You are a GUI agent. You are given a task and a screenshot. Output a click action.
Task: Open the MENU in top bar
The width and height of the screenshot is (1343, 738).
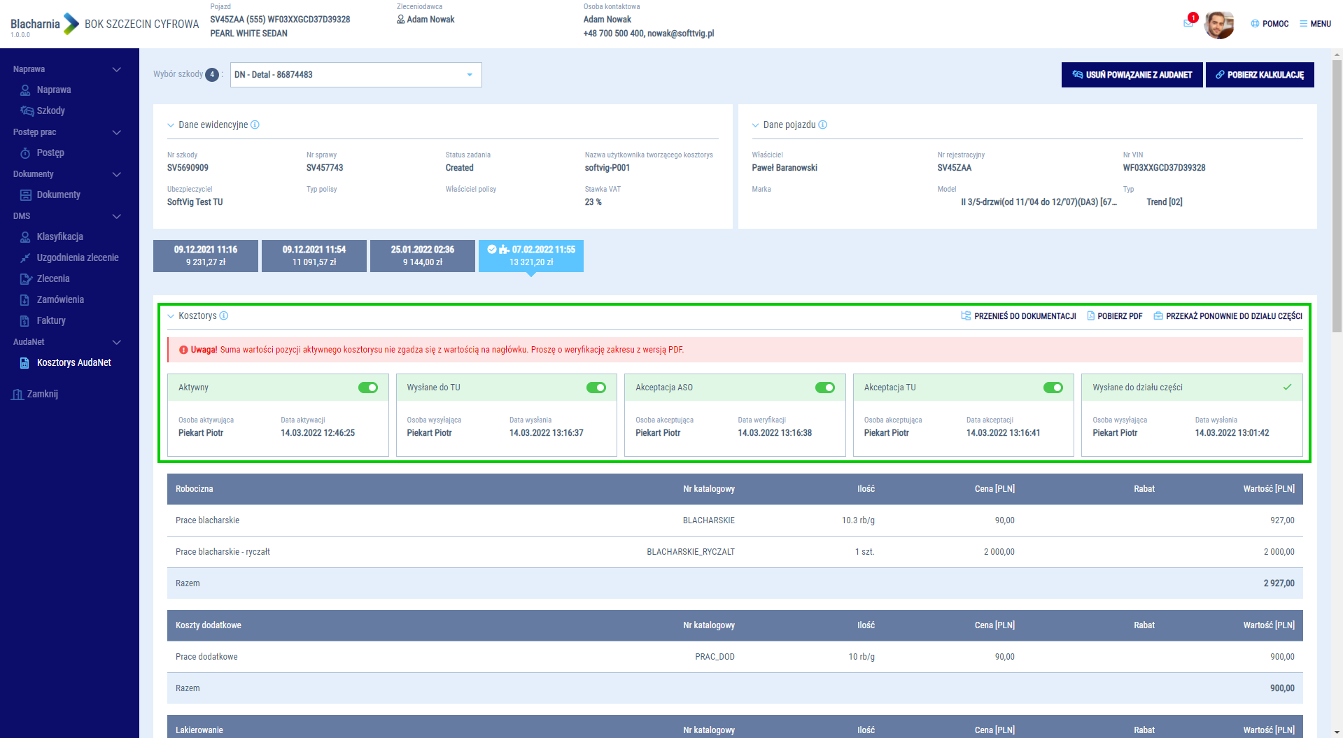[x=1315, y=24]
